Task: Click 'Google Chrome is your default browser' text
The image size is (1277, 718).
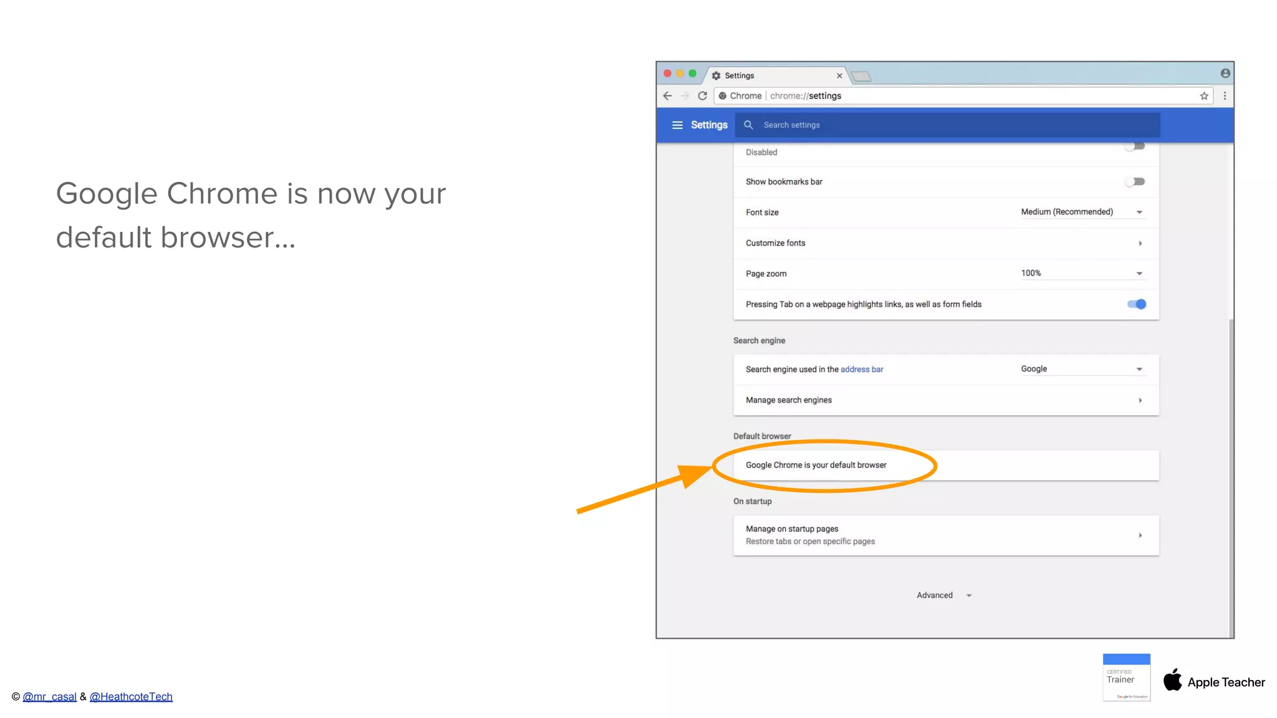Action: [x=816, y=466]
